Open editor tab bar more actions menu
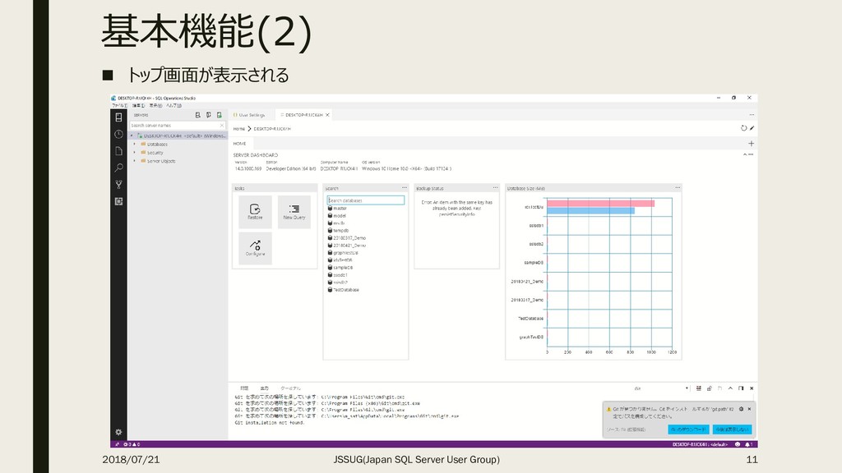The height and width of the screenshot is (473, 842). tap(752, 115)
